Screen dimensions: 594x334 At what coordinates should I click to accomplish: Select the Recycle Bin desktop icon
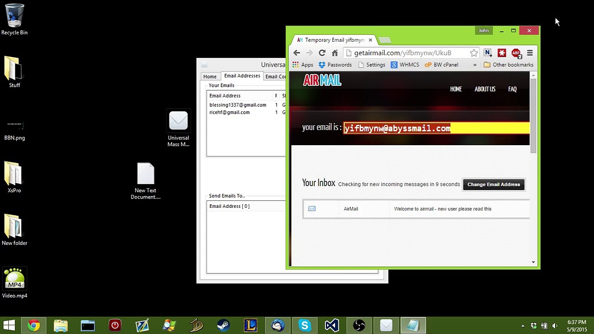point(14,19)
